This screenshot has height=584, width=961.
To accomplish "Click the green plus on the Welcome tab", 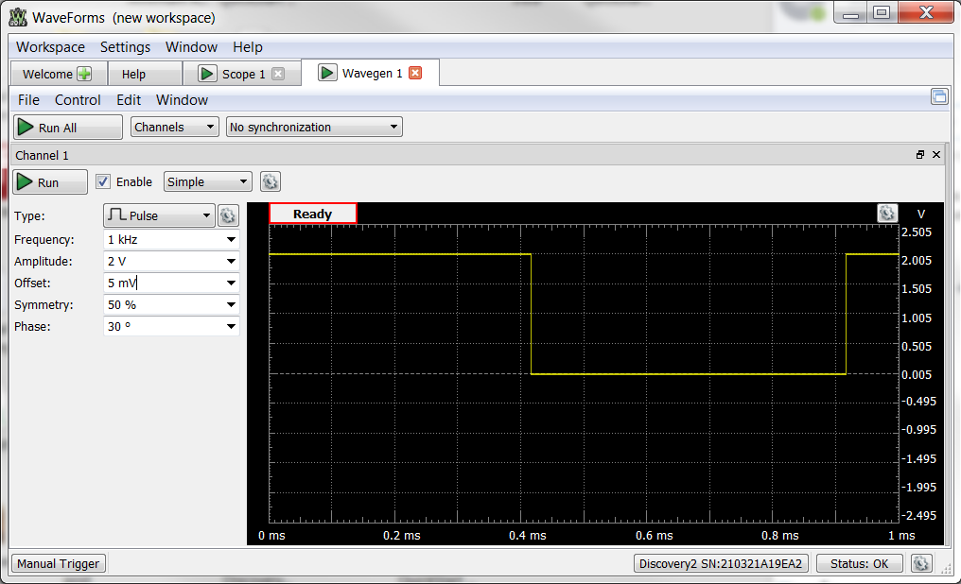I will 82,73.
